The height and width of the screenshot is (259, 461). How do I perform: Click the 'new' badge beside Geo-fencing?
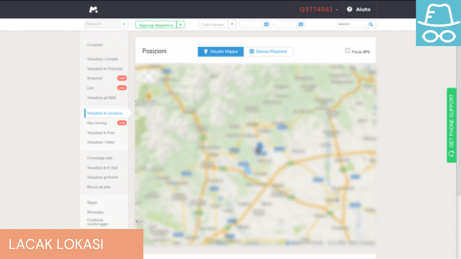tap(122, 123)
